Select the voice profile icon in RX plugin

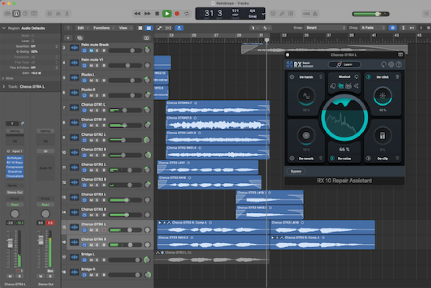(x=333, y=86)
